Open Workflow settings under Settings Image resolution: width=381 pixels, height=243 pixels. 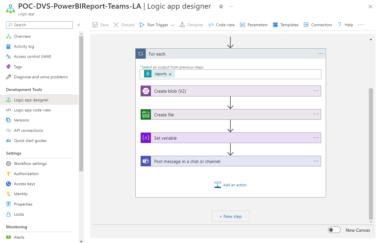pos(30,163)
